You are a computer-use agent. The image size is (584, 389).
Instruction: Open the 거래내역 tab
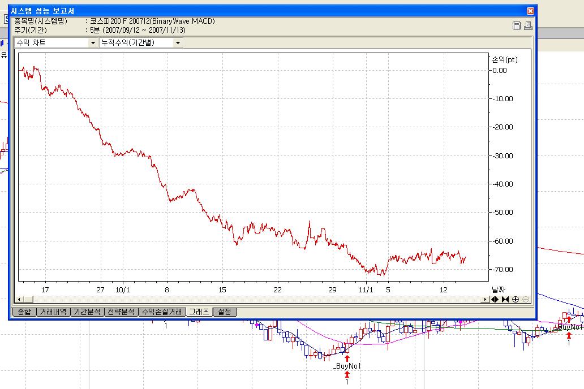[54, 312]
